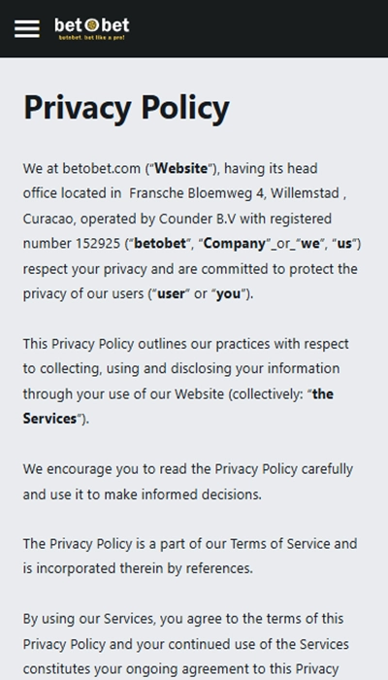Viewport: 388px width, 680px height.
Task: Click the bold 'Company' defined term
Action: click(235, 243)
